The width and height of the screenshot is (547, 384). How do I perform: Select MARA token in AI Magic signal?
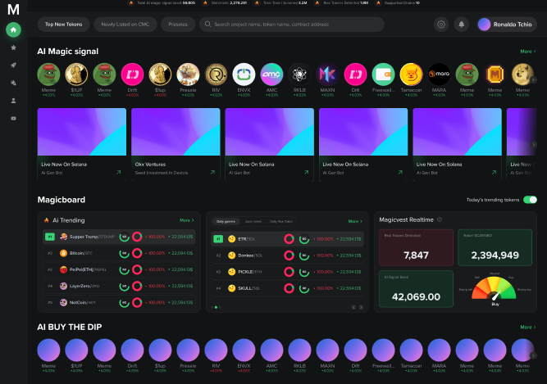click(440, 75)
